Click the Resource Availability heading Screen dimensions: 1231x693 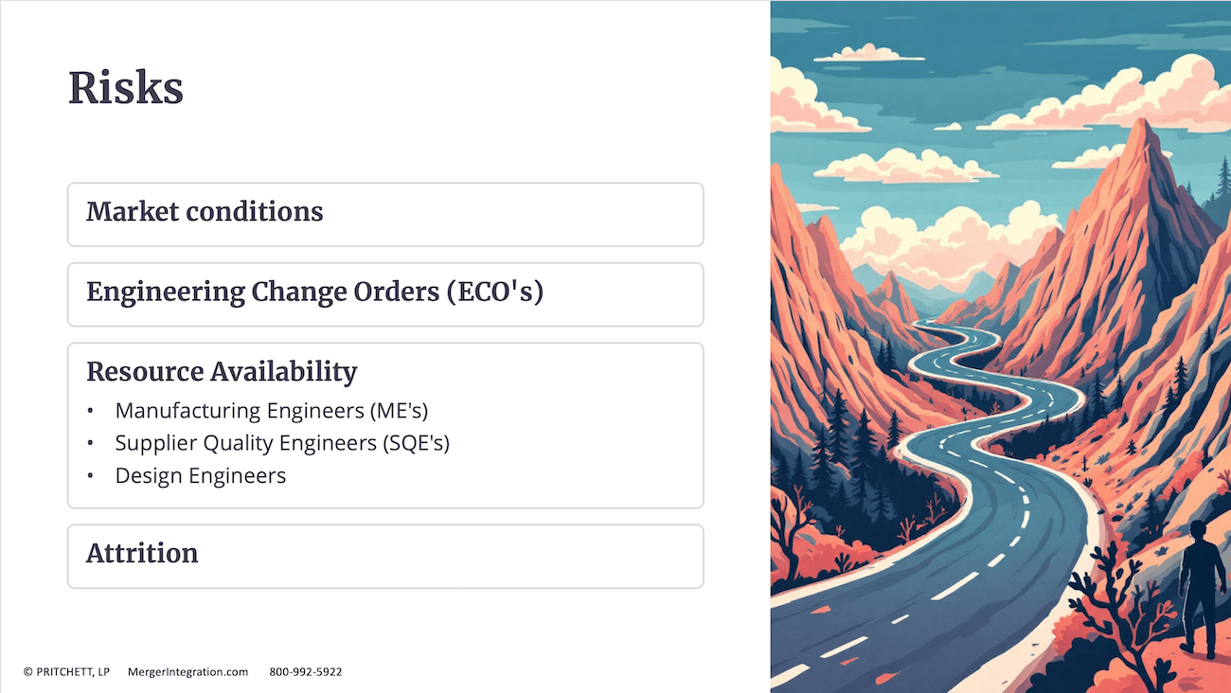click(222, 372)
